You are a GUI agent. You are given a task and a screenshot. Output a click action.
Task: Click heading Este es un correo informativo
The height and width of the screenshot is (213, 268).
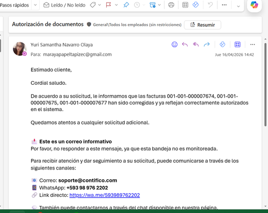pyautogui.click(x=76, y=142)
